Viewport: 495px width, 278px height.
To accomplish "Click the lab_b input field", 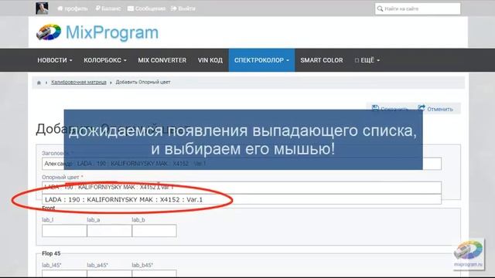I will tap(154, 231).
